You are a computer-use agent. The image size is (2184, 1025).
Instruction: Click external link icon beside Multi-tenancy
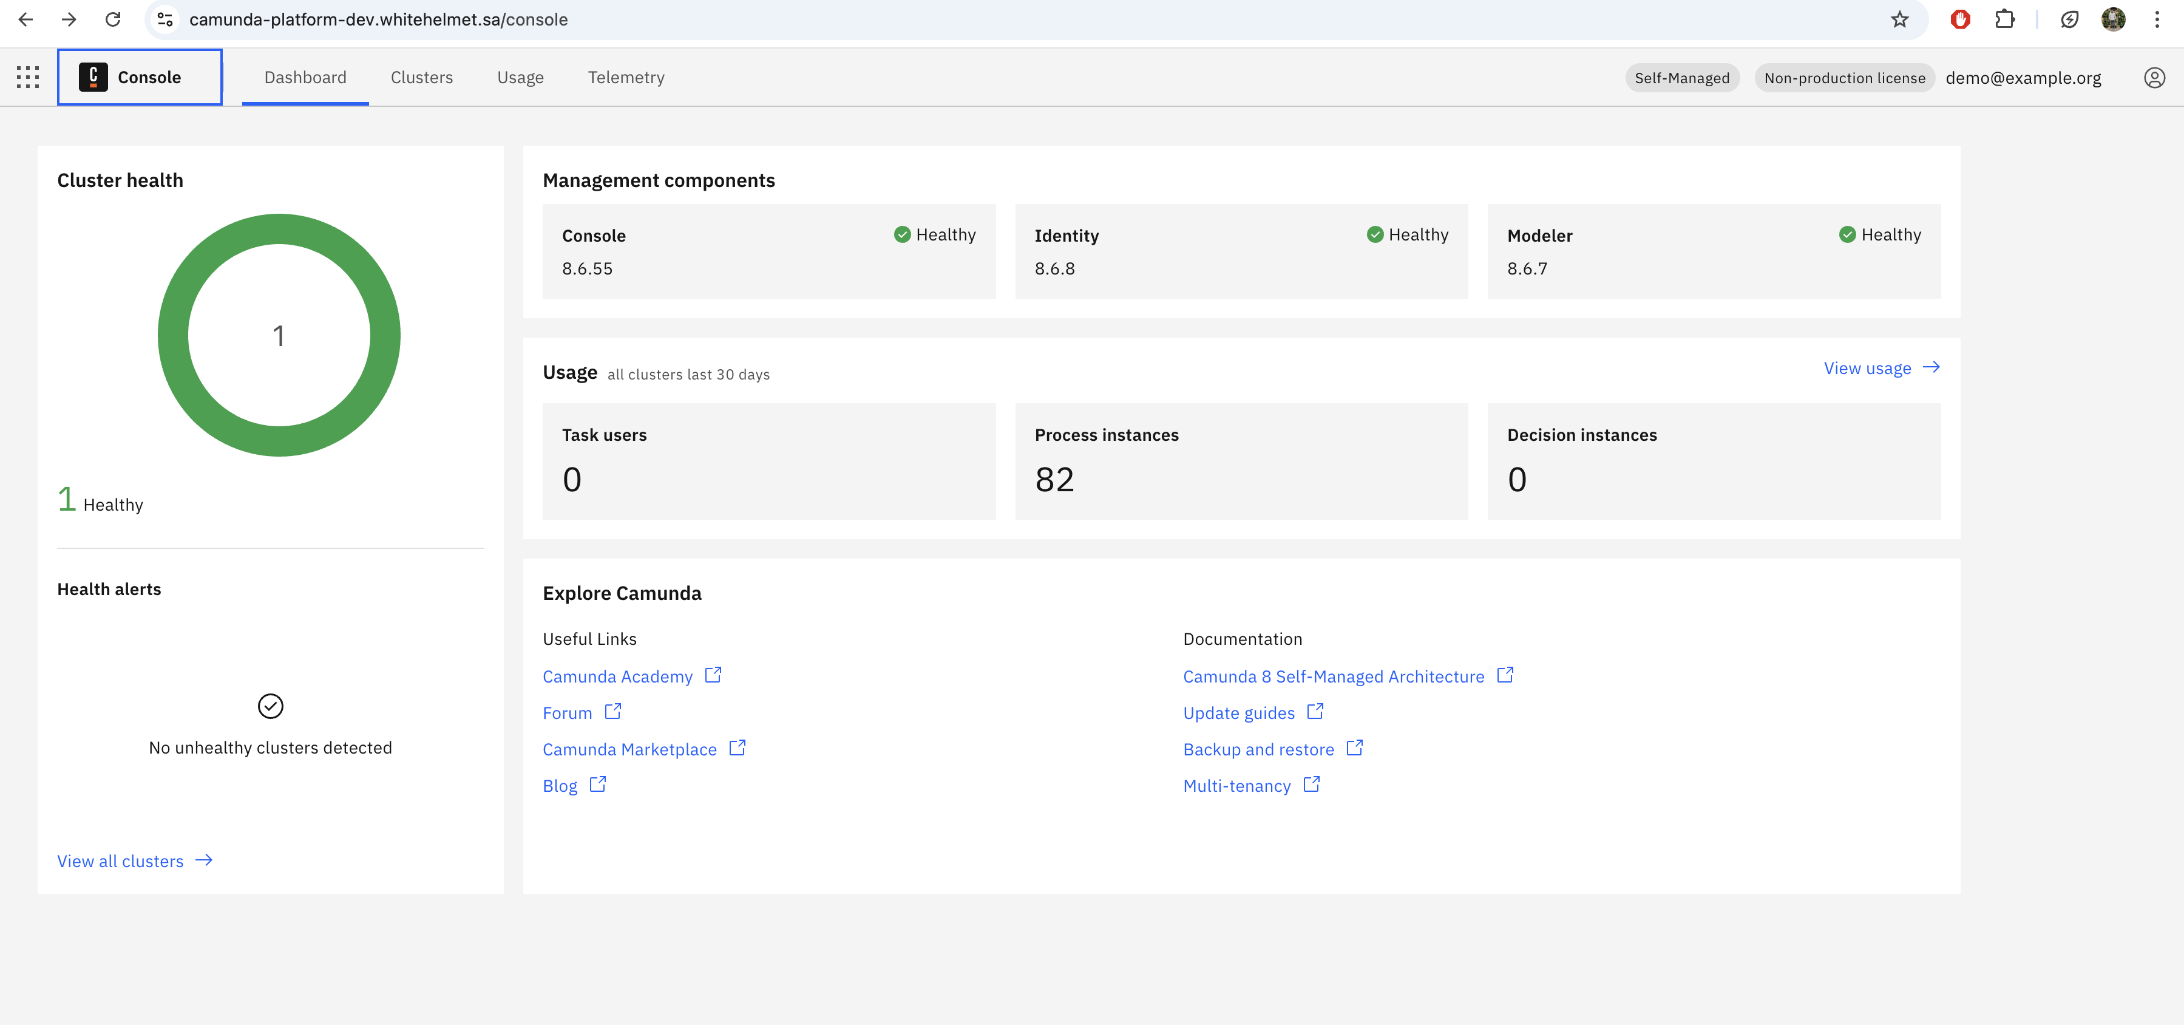pyautogui.click(x=1312, y=784)
